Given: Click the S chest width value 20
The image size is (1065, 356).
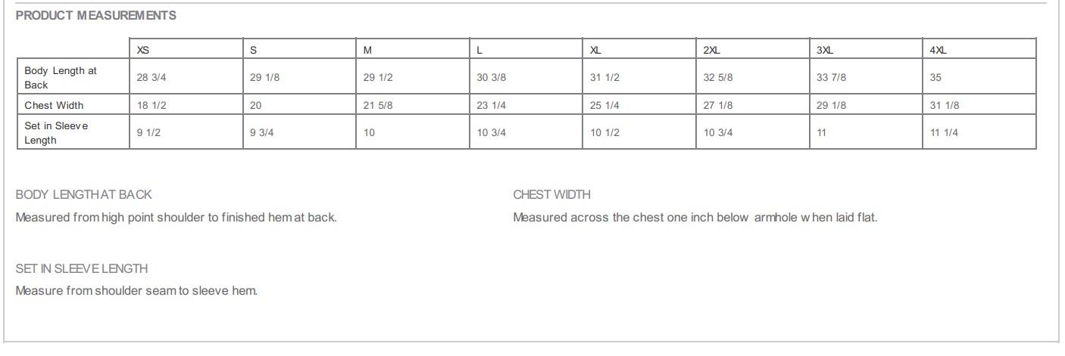Looking at the screenshot, I should (255, 105).
